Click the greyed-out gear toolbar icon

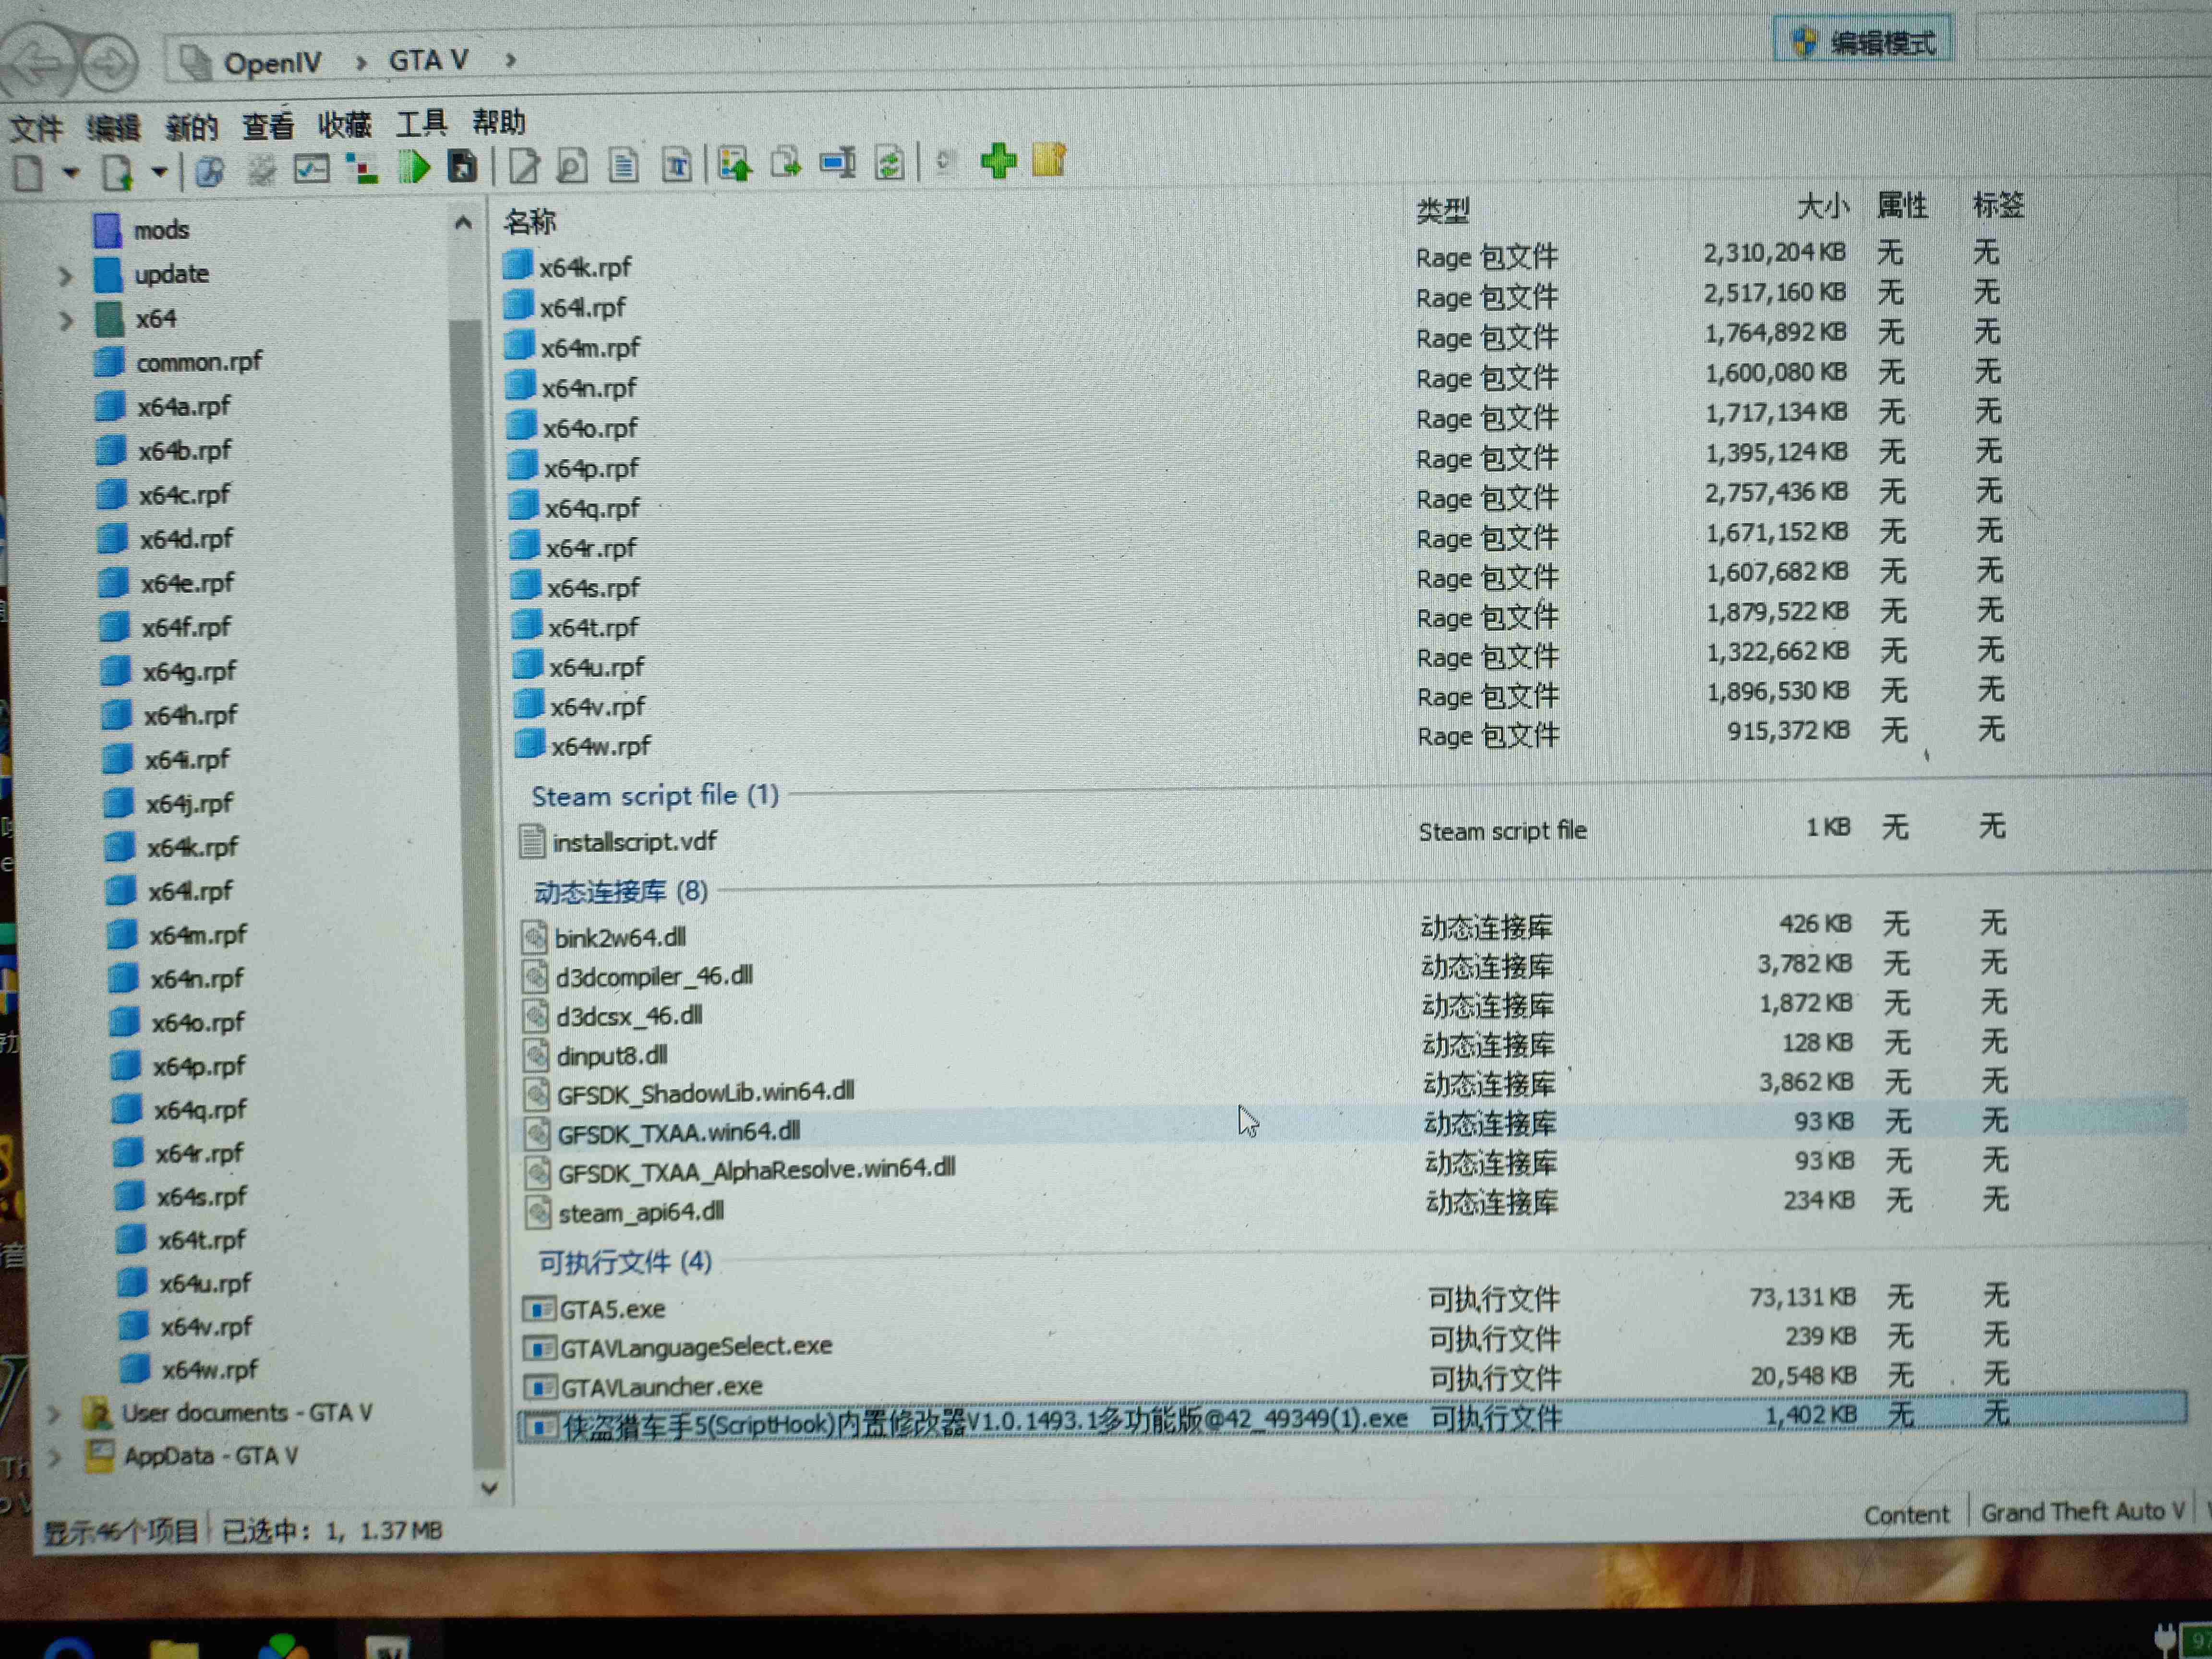(x=261, y=170)
